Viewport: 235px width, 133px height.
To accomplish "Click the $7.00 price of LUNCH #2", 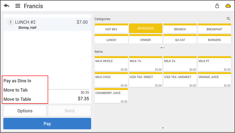I will pyautogui.click(x=82, y=22).
